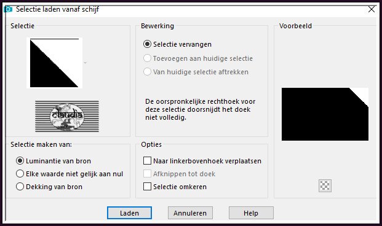
Task: Click the dialog title bar text
Action: coord(57,9)
